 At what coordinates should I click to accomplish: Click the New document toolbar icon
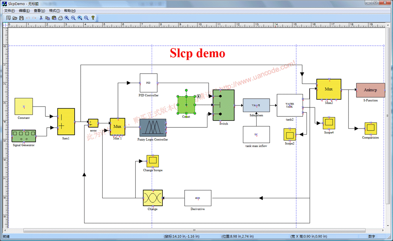click(x=8, y=18)
